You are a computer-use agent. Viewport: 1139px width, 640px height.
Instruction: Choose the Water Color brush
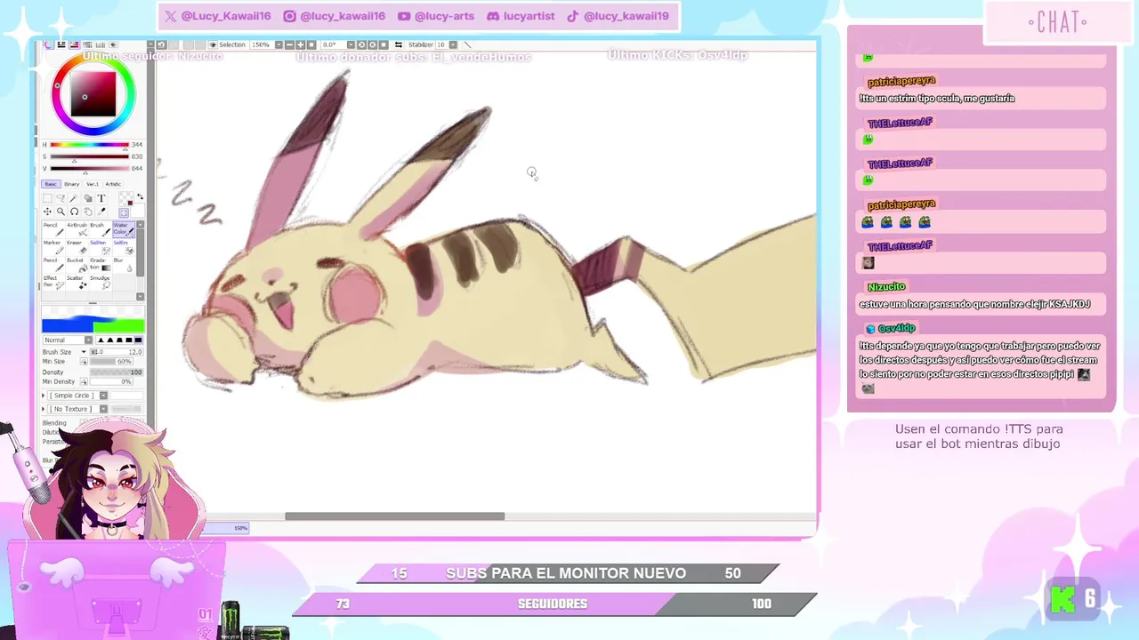tap(124, 229)
